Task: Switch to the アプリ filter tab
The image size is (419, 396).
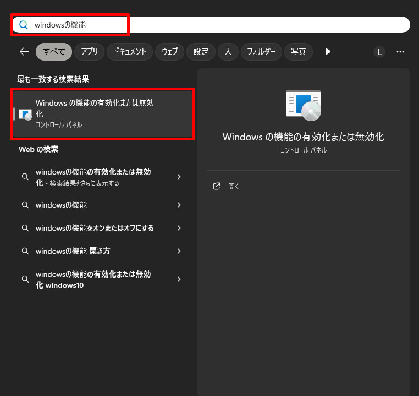Action: [x=89, y=52]
